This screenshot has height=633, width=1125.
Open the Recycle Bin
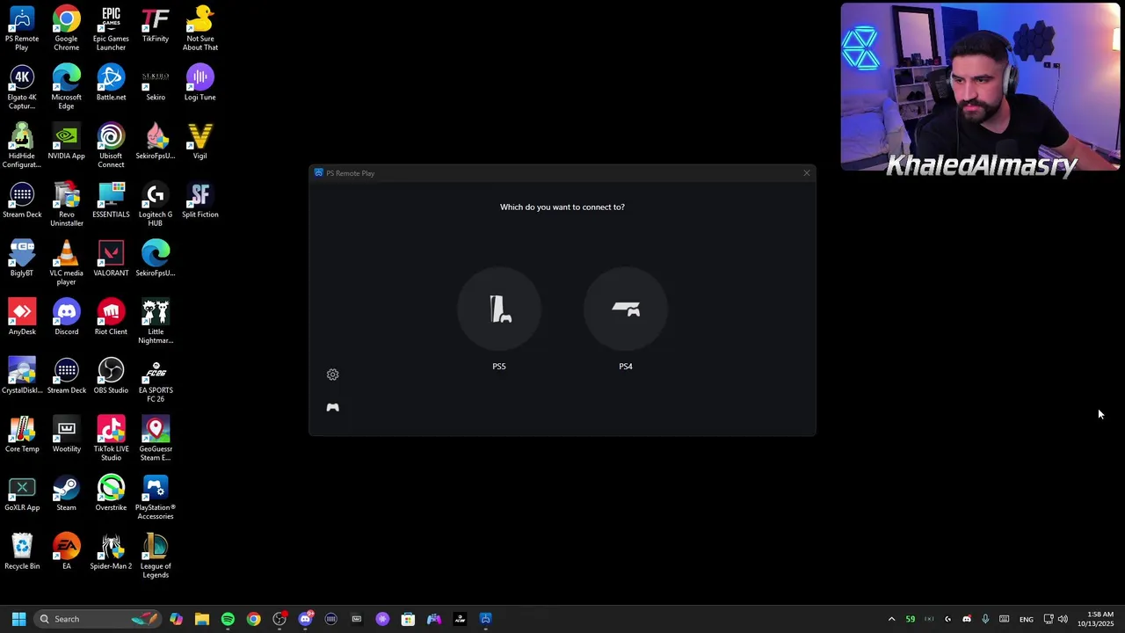click(x=22, y=551)
